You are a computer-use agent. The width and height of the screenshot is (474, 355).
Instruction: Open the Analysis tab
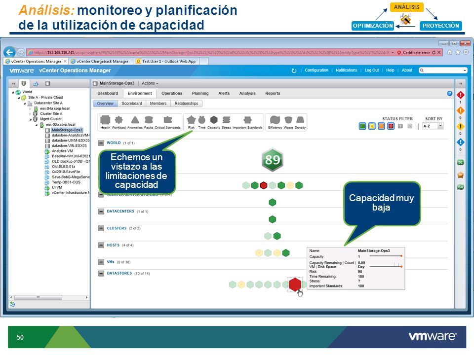pyautogui.click(x=247, y=93)
